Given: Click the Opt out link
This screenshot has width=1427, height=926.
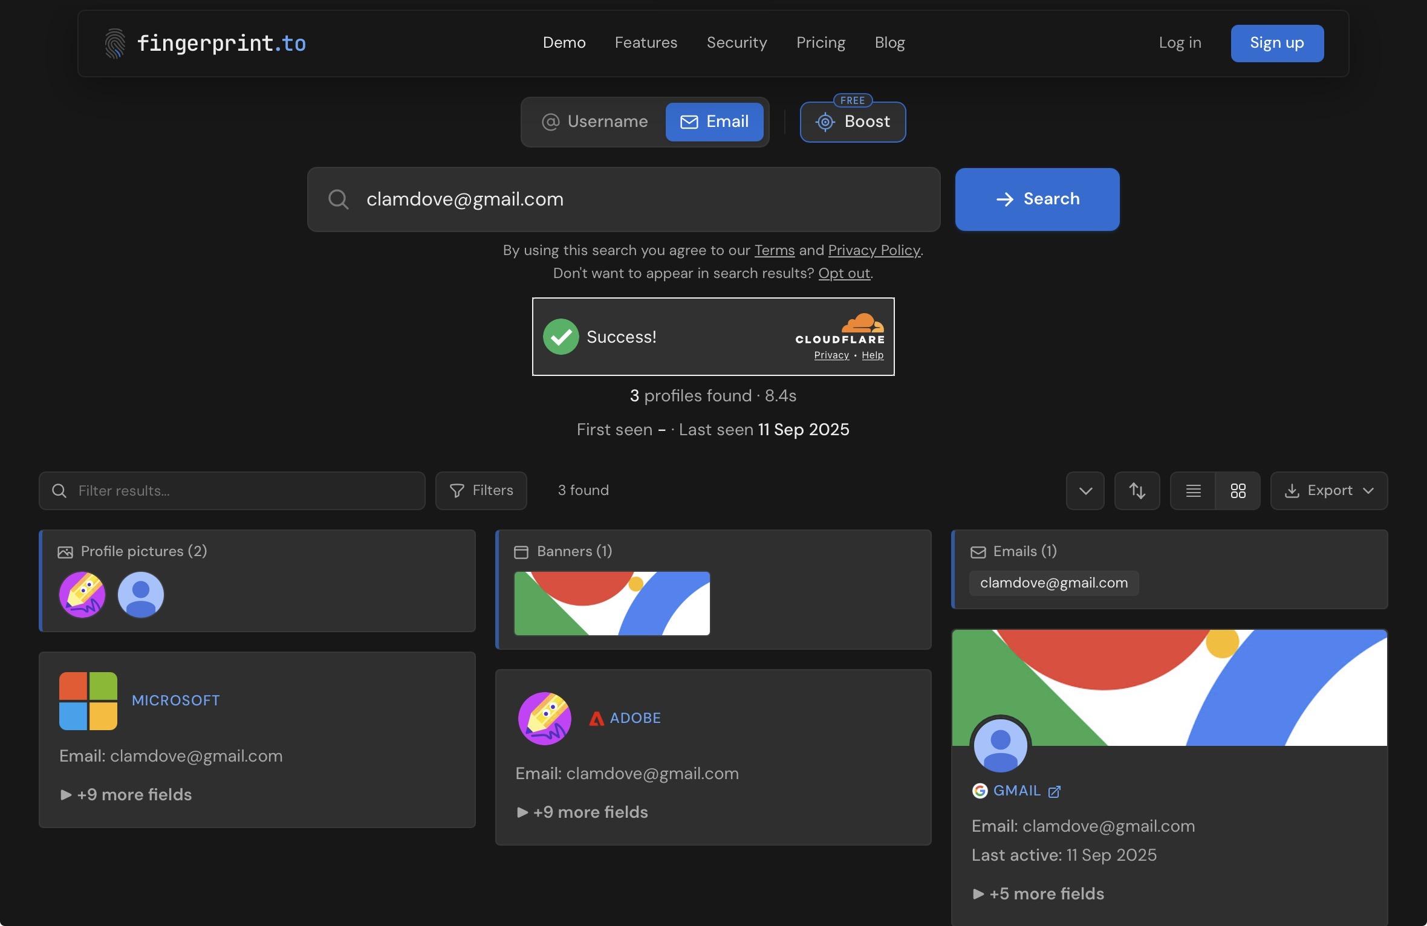Looking at the screenshot, I should (x=844, y=273).
